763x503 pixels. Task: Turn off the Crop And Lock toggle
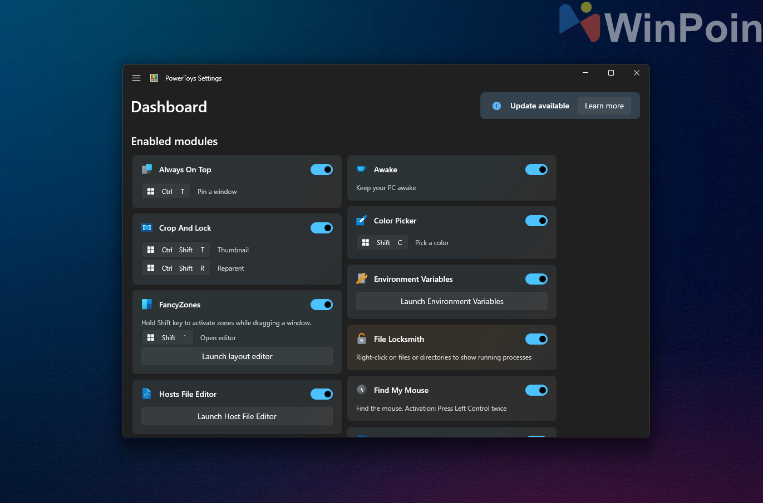(x=322, y=228)
